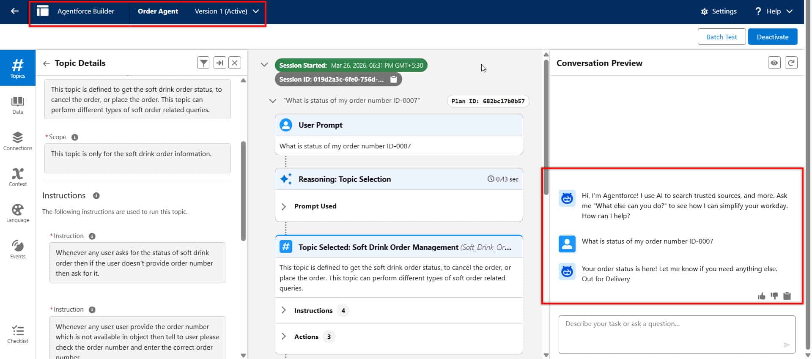Click the message input field
The height and width of the screenshot is (359, 812).
pos(677,334)
